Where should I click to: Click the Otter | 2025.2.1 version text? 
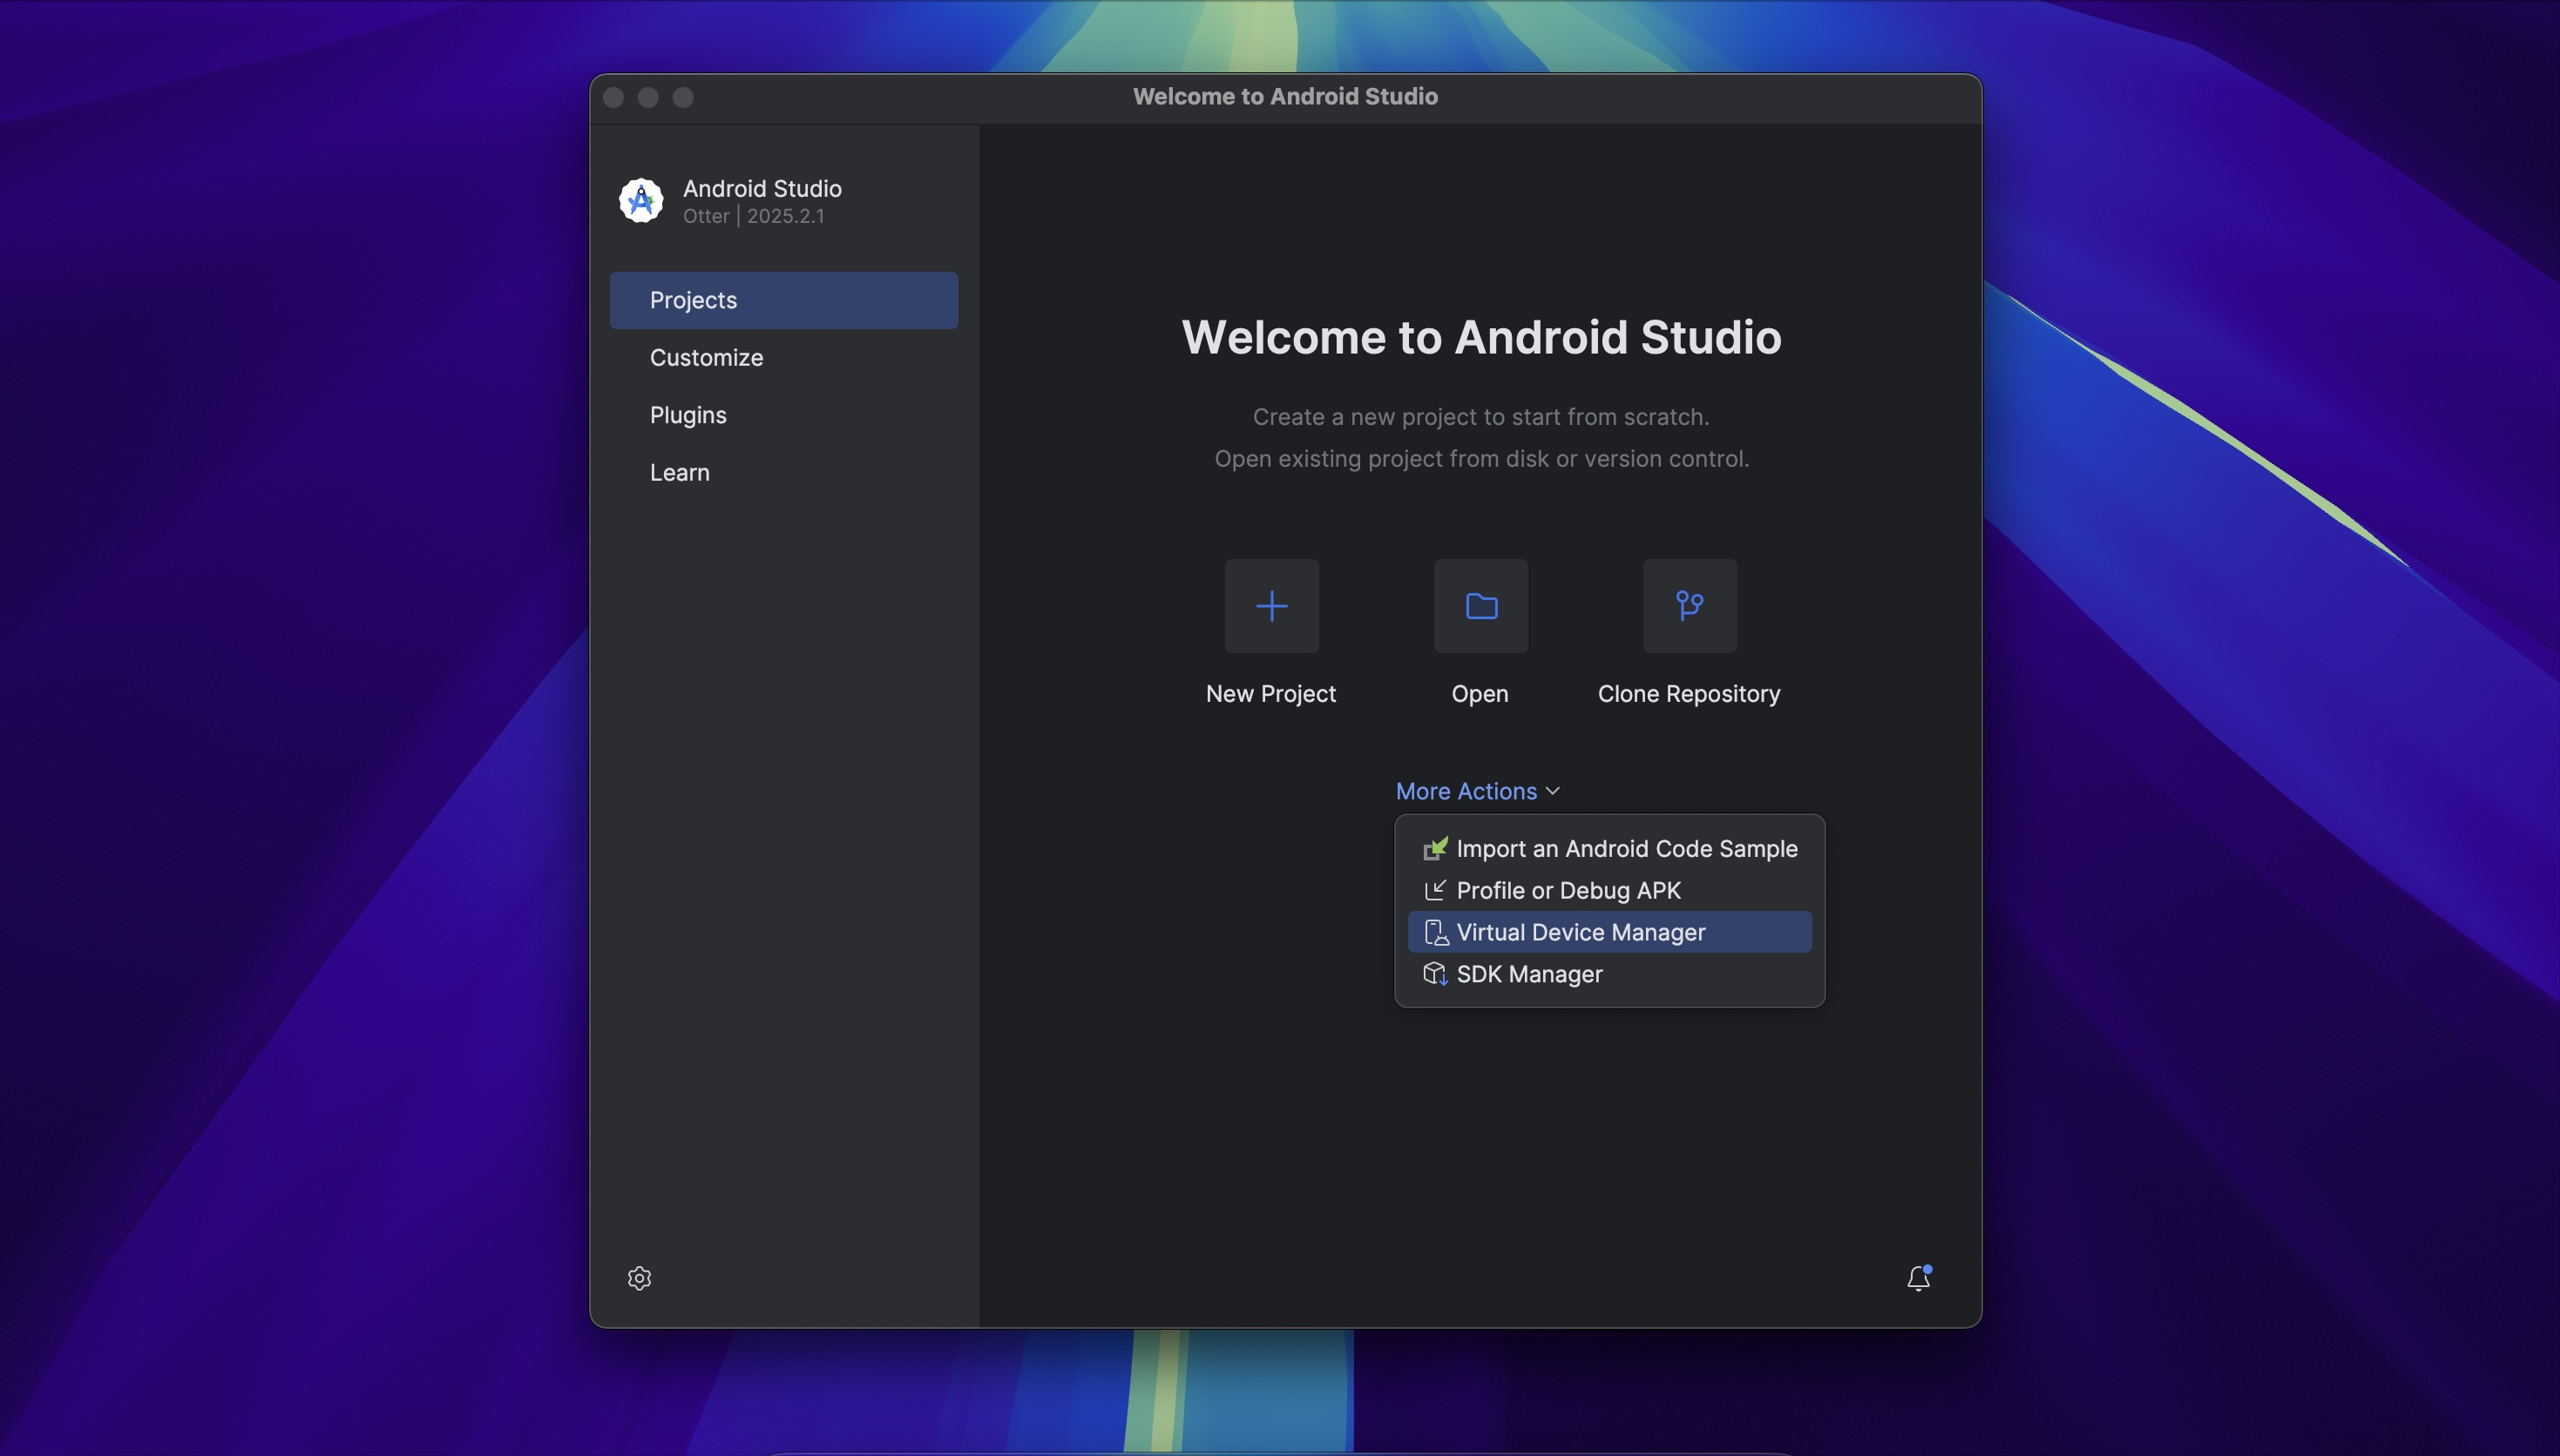click(x=754, y=216)
